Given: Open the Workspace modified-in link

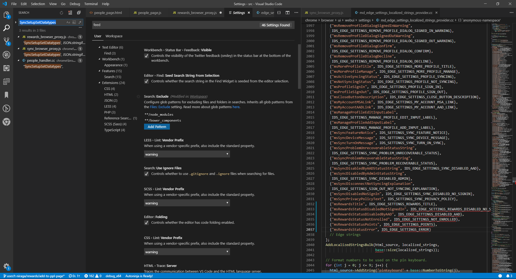Looking at the screenshot, I should click(x=198, y=97).
